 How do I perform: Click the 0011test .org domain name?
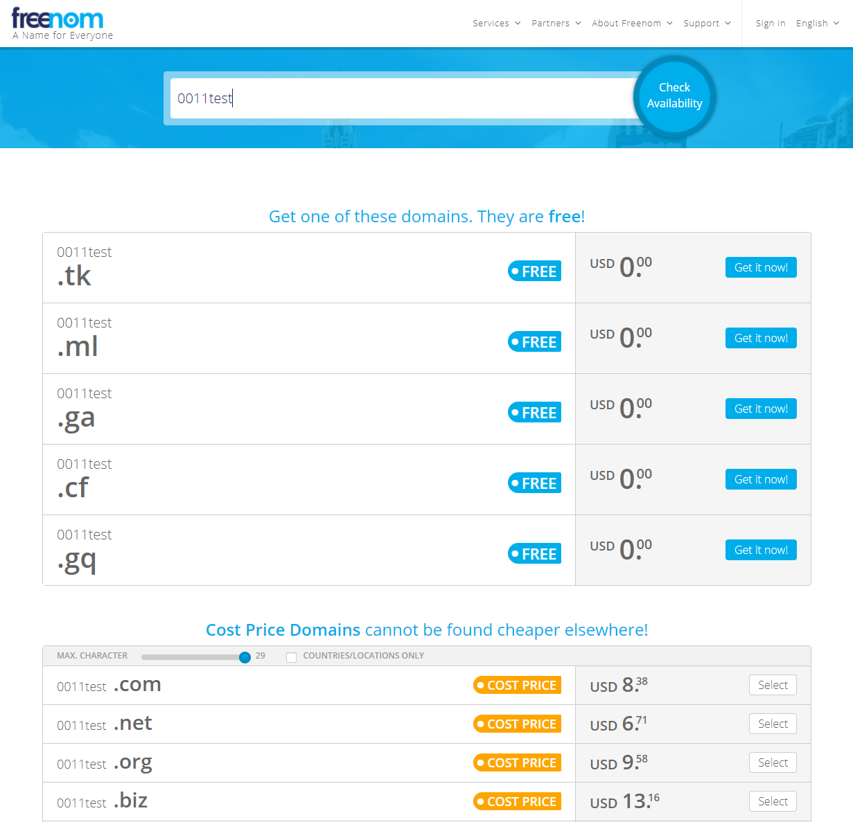(105, 763)
